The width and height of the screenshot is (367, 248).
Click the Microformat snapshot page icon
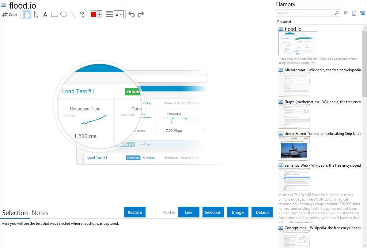click(281, 70)
